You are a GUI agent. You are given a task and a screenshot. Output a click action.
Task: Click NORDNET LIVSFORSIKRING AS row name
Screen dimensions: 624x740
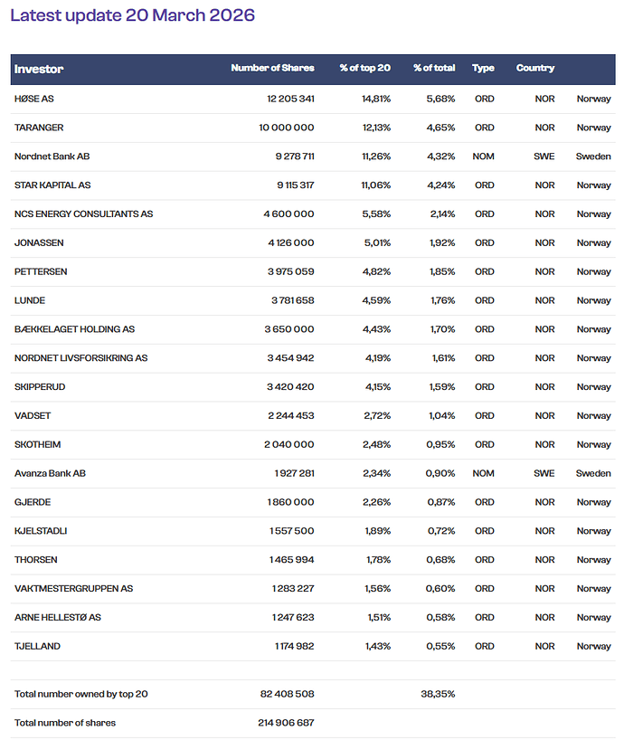pyautogui.click(x=80, y=358)
